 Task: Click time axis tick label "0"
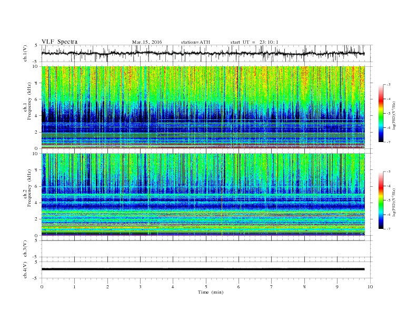click(42, 287)
